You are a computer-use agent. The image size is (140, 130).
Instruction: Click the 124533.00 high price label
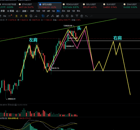pyautogui.click(x=68, y=26)
